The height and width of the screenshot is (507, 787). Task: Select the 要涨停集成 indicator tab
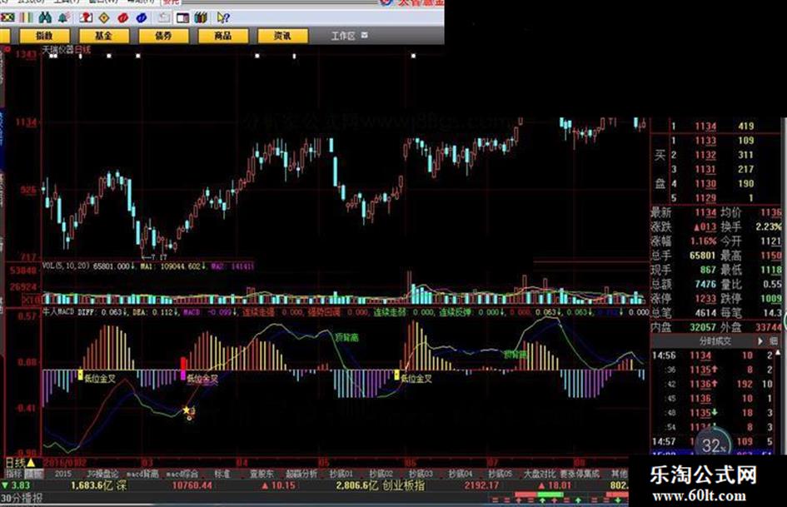point(580,474)
